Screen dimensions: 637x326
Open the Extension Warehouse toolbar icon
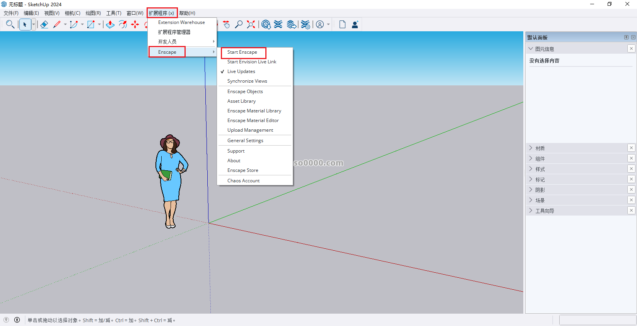(278, 24)
